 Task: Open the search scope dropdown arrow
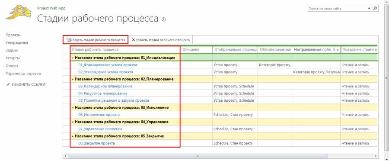coord(369,9)
